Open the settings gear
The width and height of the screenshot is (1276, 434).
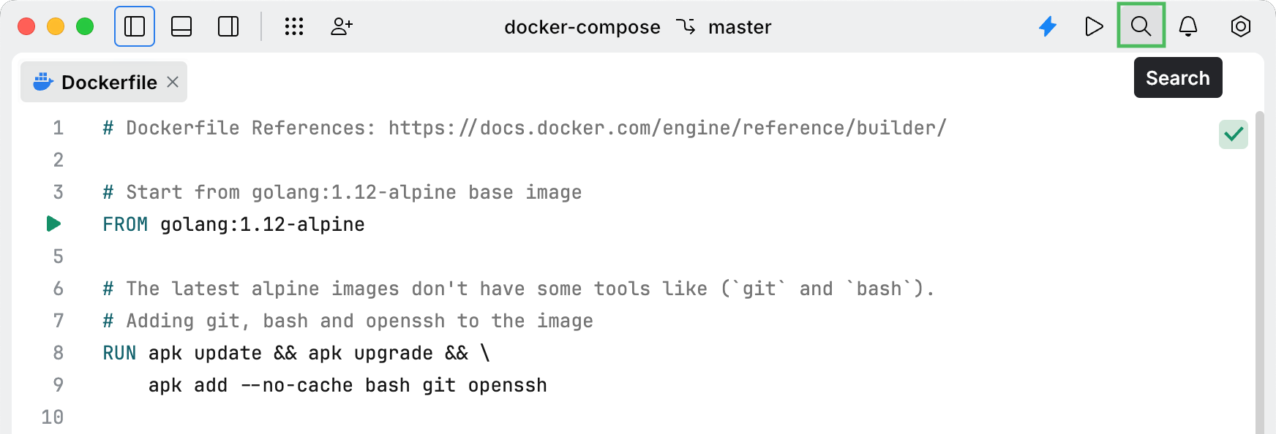tap(1240, 26)
